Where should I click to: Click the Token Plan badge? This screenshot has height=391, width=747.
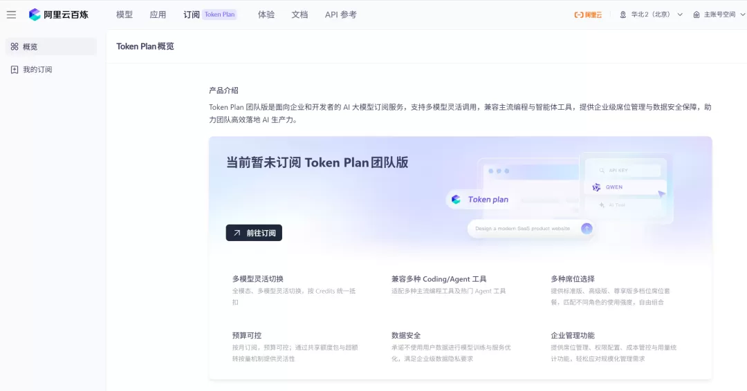pyautogui.click(x=220, y=15)
